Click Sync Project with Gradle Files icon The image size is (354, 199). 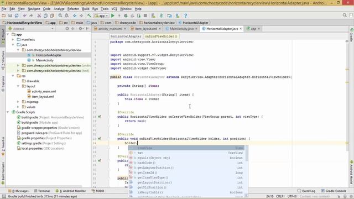[161, 15]
